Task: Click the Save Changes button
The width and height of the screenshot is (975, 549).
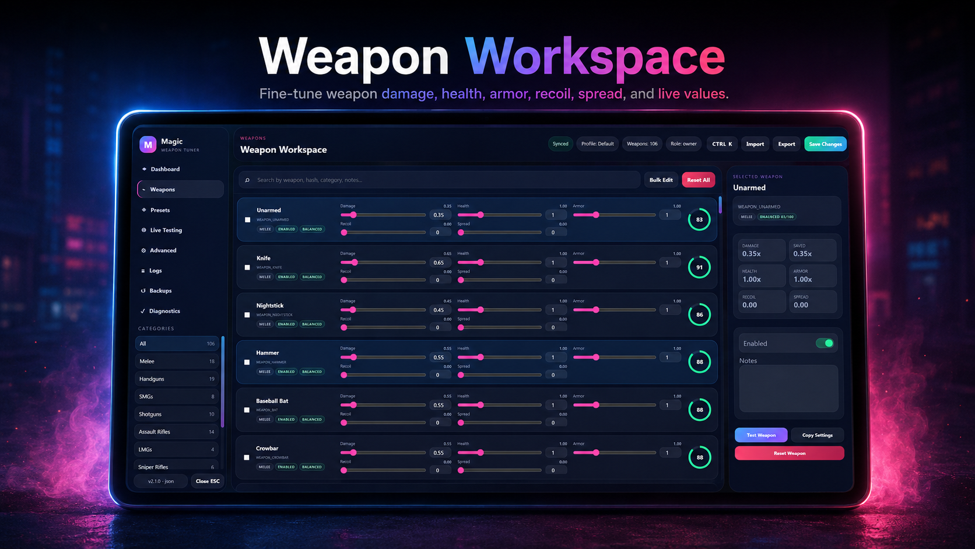Action: click(825, 144)
